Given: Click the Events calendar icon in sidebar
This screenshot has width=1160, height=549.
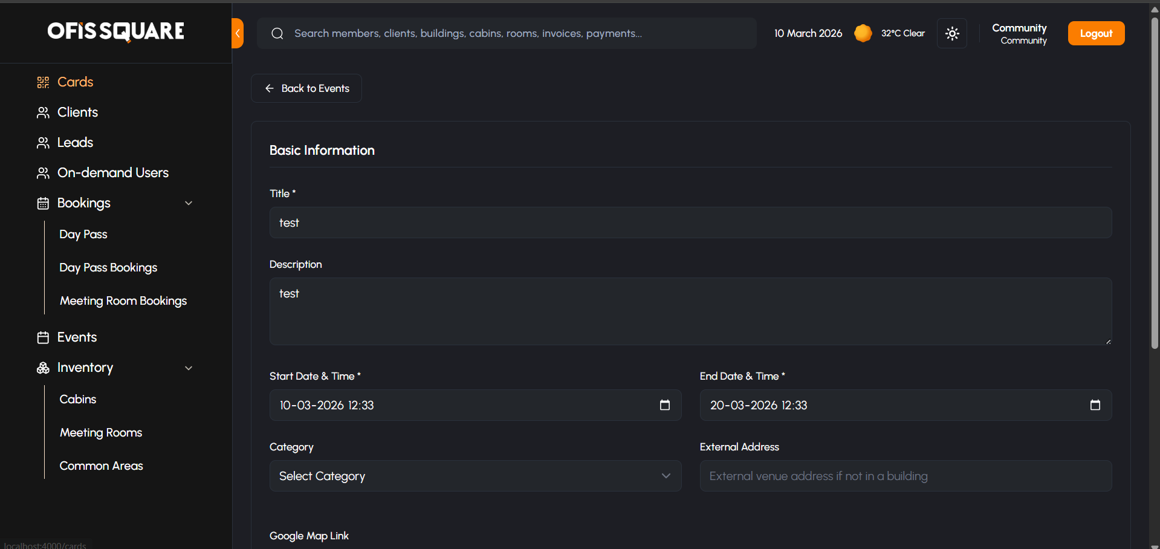Looking at the screenshot, I should [x=43, y=337].
